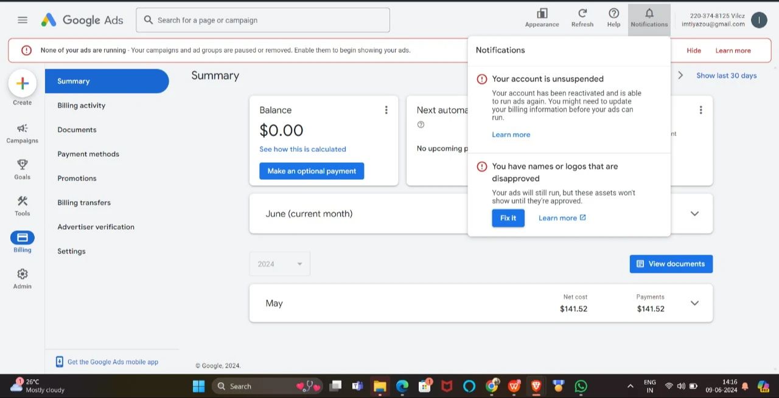The image size is (779, 398).
Task: Open Documents in billing menu
Action: tap(77, 129)
